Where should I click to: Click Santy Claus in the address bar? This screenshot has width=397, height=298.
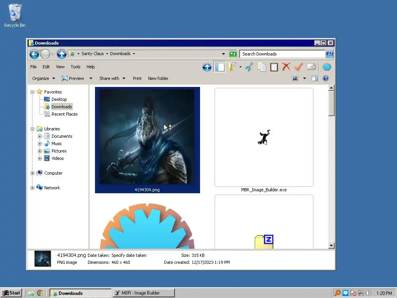pos(92,54)
